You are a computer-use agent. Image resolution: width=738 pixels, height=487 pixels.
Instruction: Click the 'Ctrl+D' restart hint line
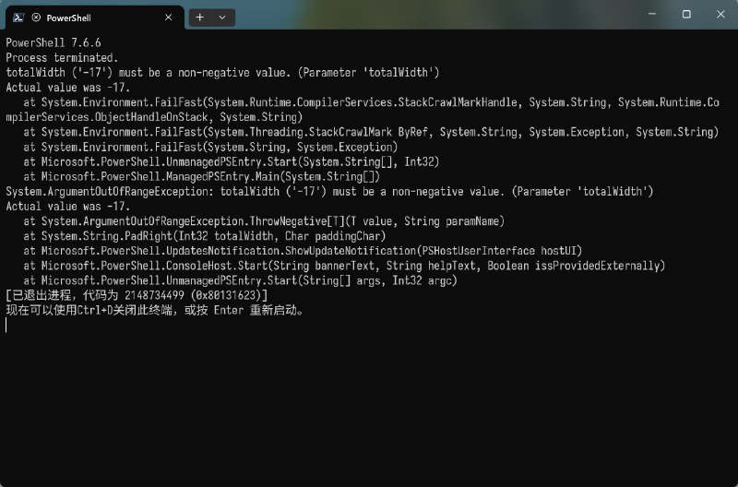tap(155, 311)
